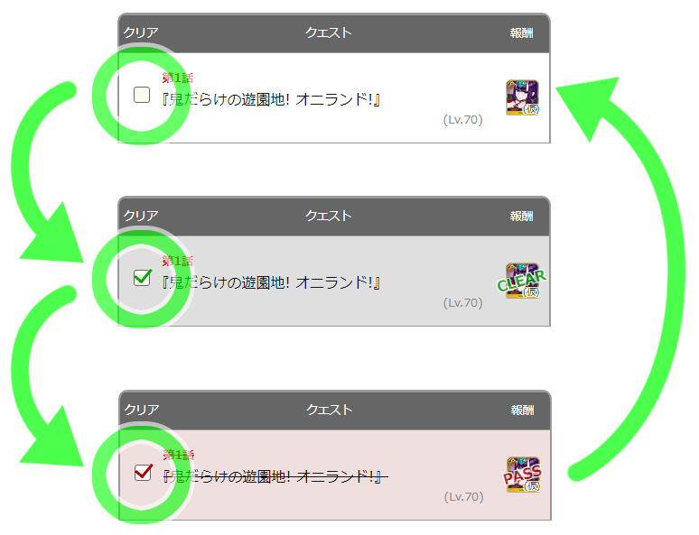Click 第1話 label in the pink row
The height and width of the screenshot is (535, 699).
[178, 455]
